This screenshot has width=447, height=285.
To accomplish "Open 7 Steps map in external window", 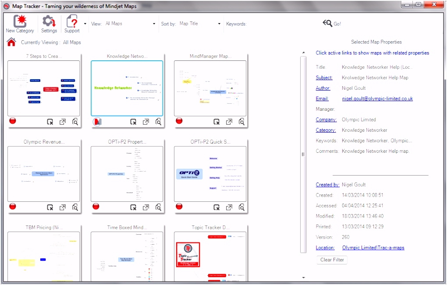I will tap(62, 122).
